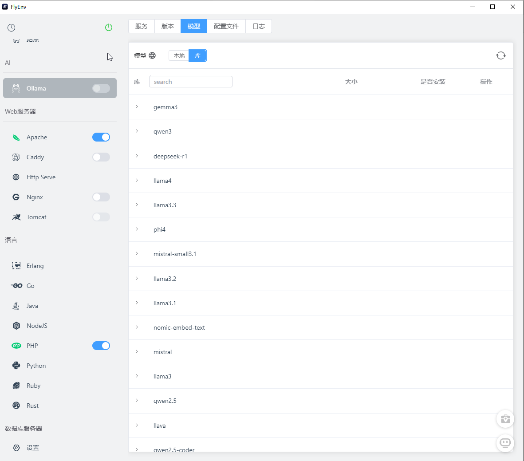Click the Caddy icon
This screenshot has width=524, height=461.
point(16,157)
